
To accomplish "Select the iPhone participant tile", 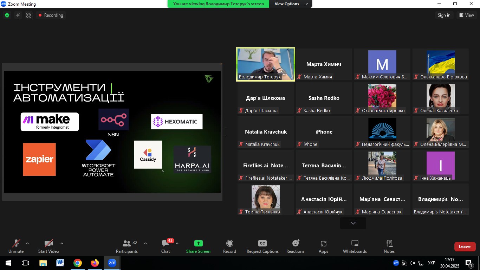I will point(324,132).
